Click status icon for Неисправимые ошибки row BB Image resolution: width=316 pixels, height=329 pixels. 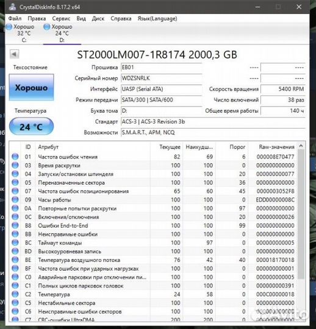(15, 234)
